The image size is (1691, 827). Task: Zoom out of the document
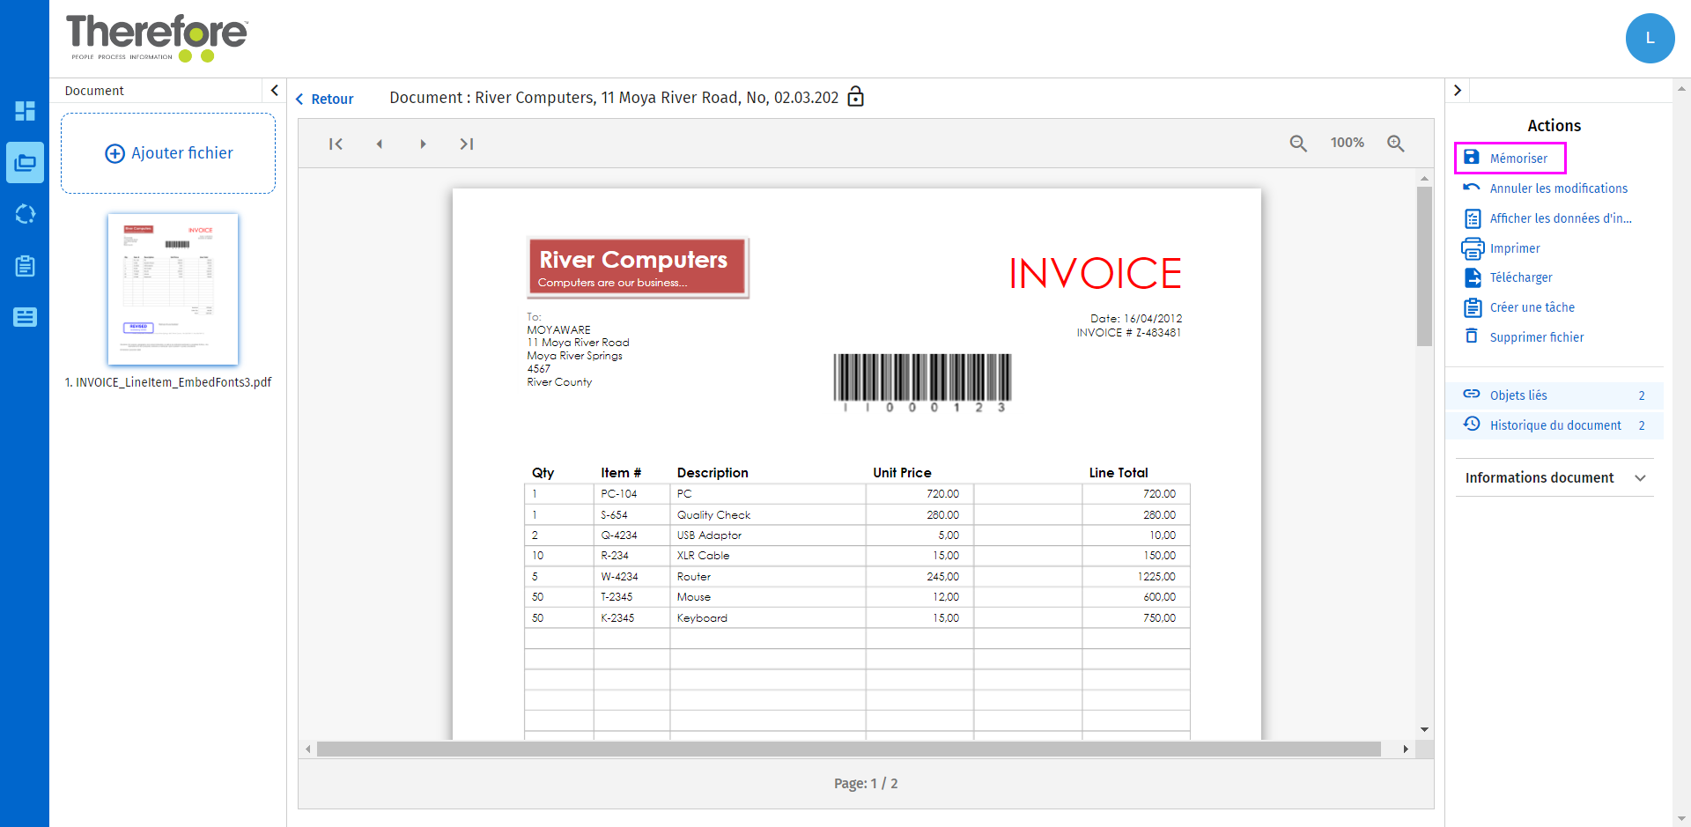tap(1298, 144)
